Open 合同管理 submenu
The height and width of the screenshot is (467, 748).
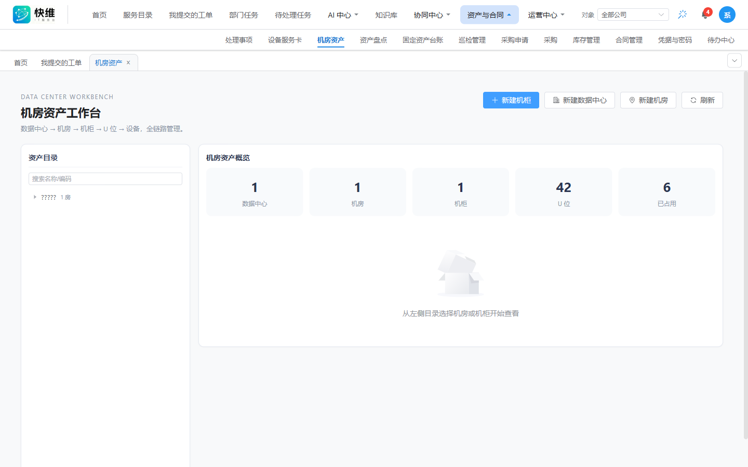[x=629, y=40]
